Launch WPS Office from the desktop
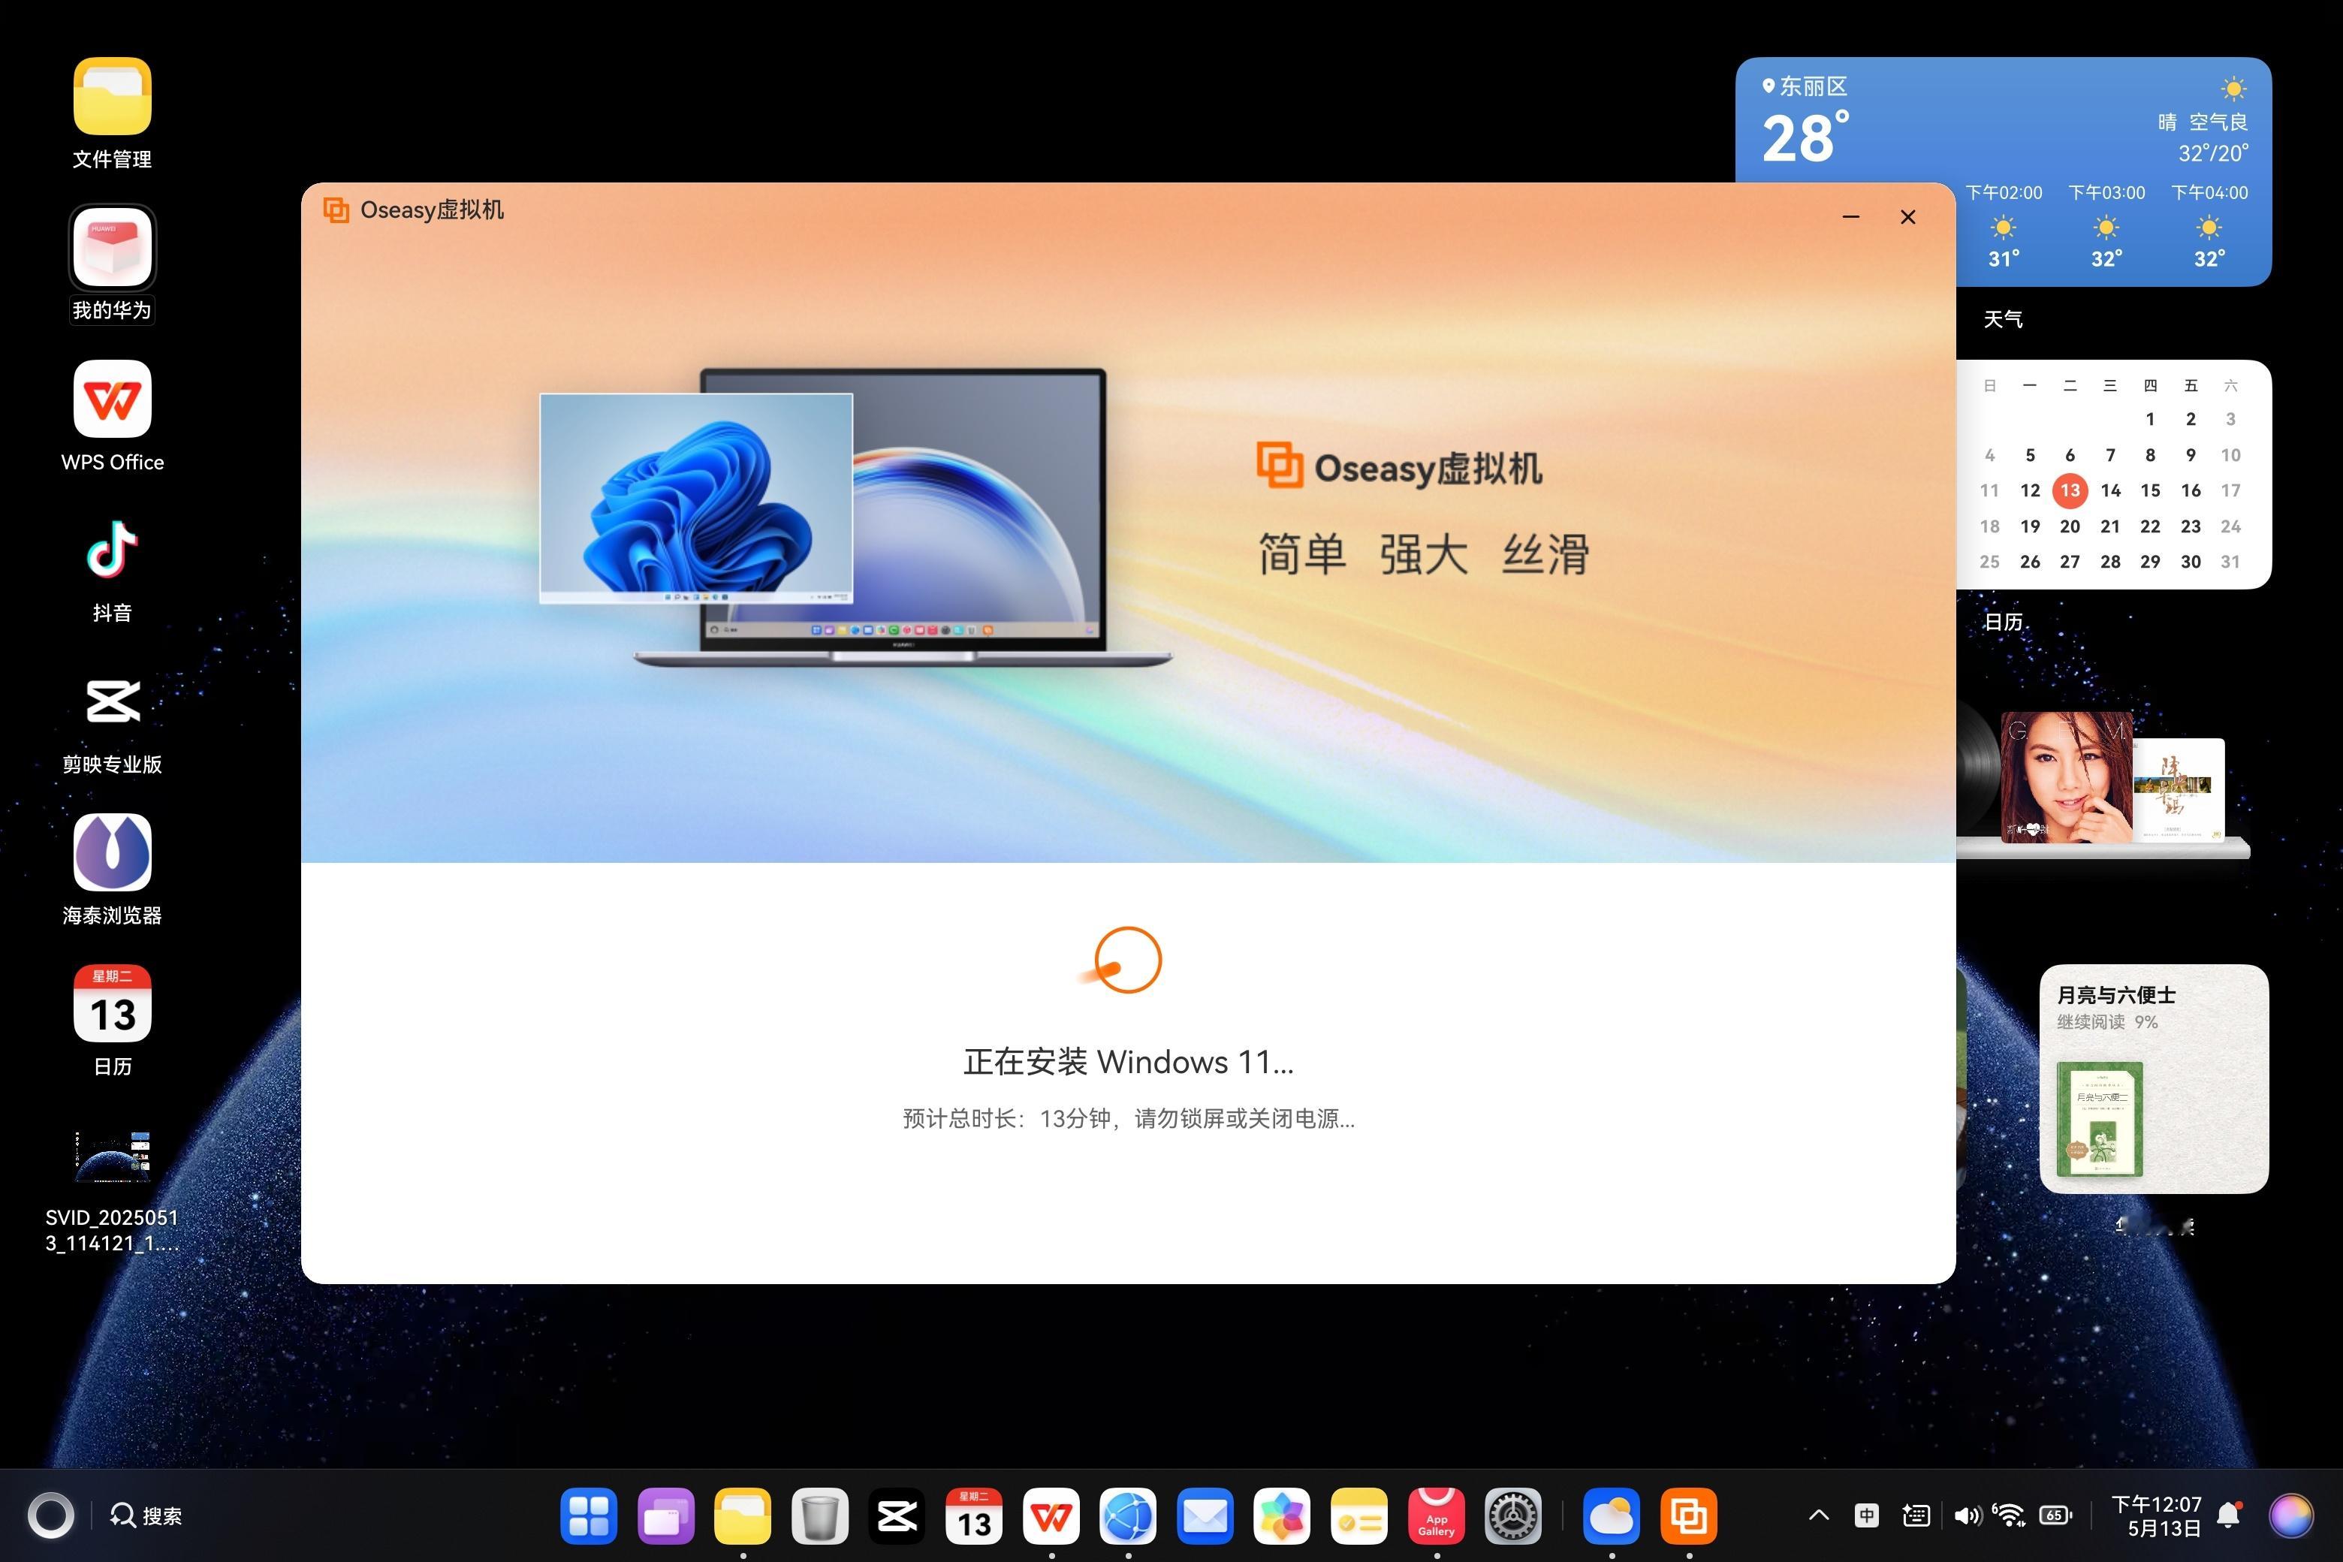Image resolution: width=2343 pixels, height=1562 pixels. coord(112,399)
